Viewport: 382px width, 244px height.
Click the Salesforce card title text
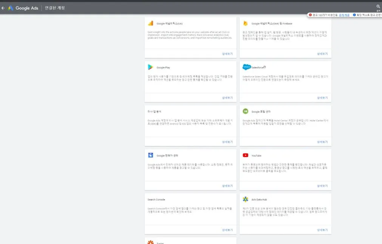[259, 68]
